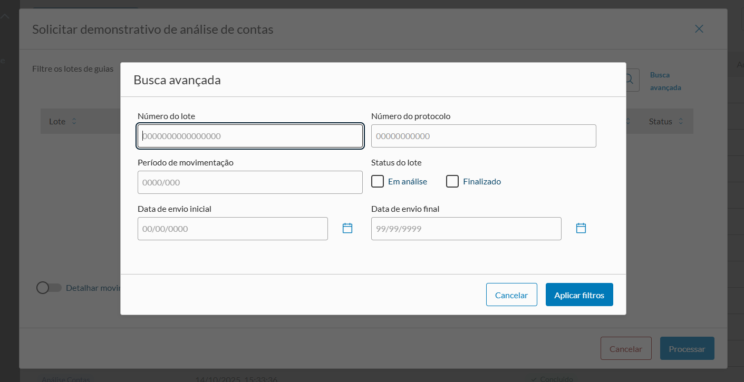Click the Número do protocolo input

[483, 136]
